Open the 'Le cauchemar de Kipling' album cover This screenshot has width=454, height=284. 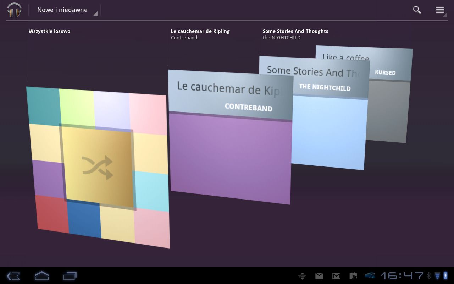click(230, 137)
